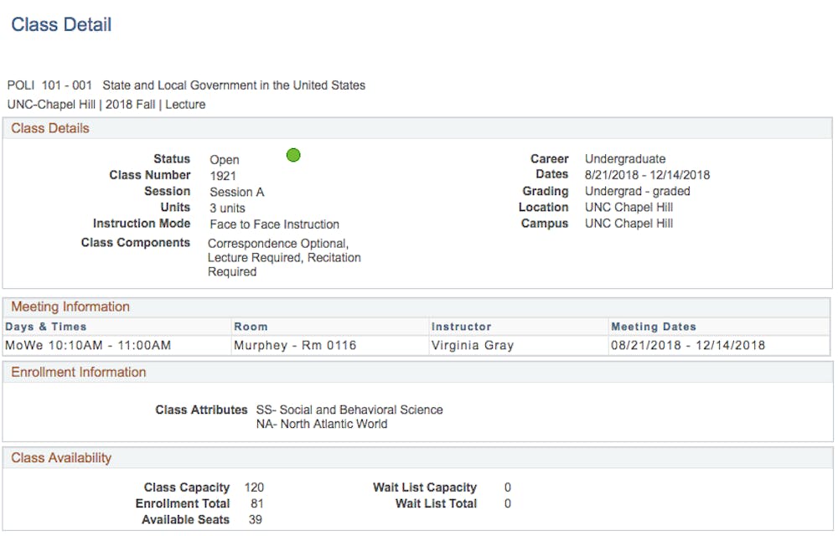This screenshot has height=536, width=838.
Task: Click the Undergrad - graded value
Action: (637, 191)
